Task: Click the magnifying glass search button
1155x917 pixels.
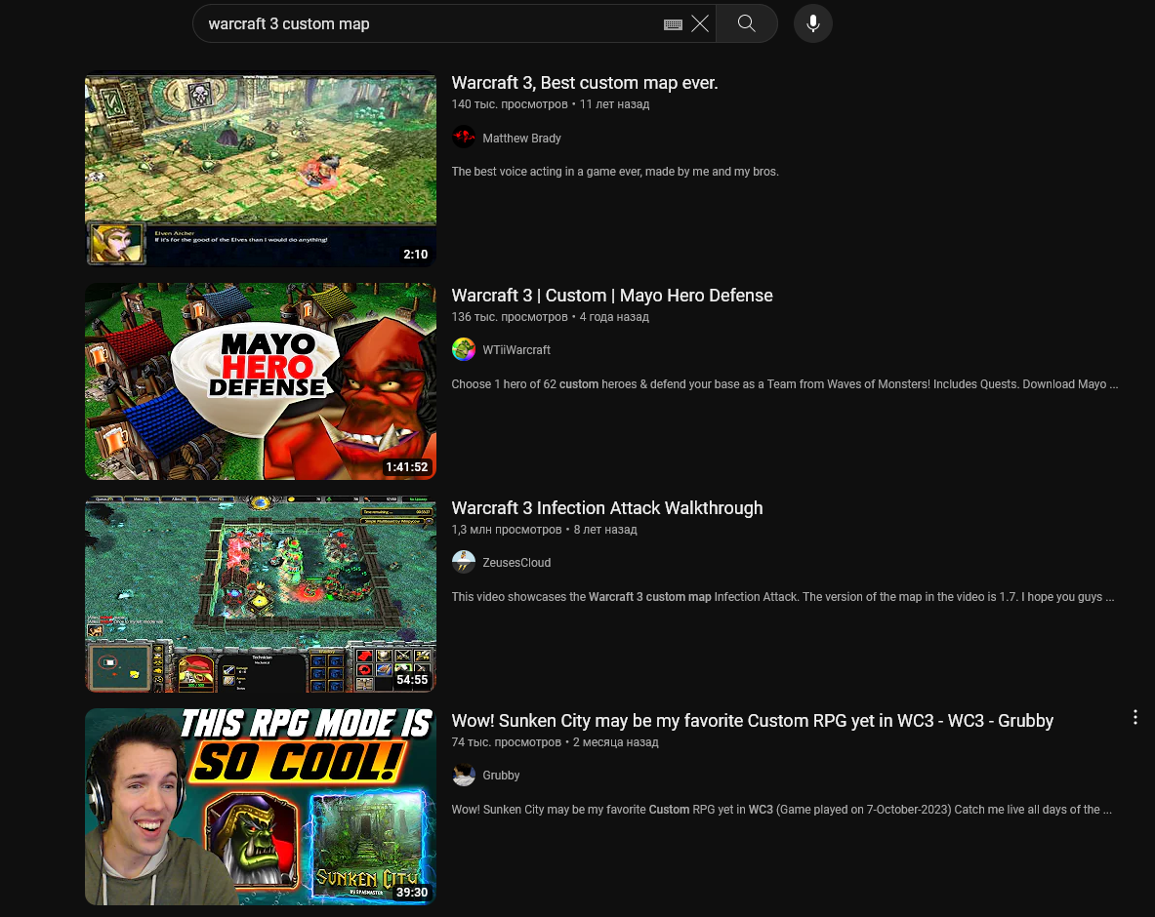Action: (746, 23)
